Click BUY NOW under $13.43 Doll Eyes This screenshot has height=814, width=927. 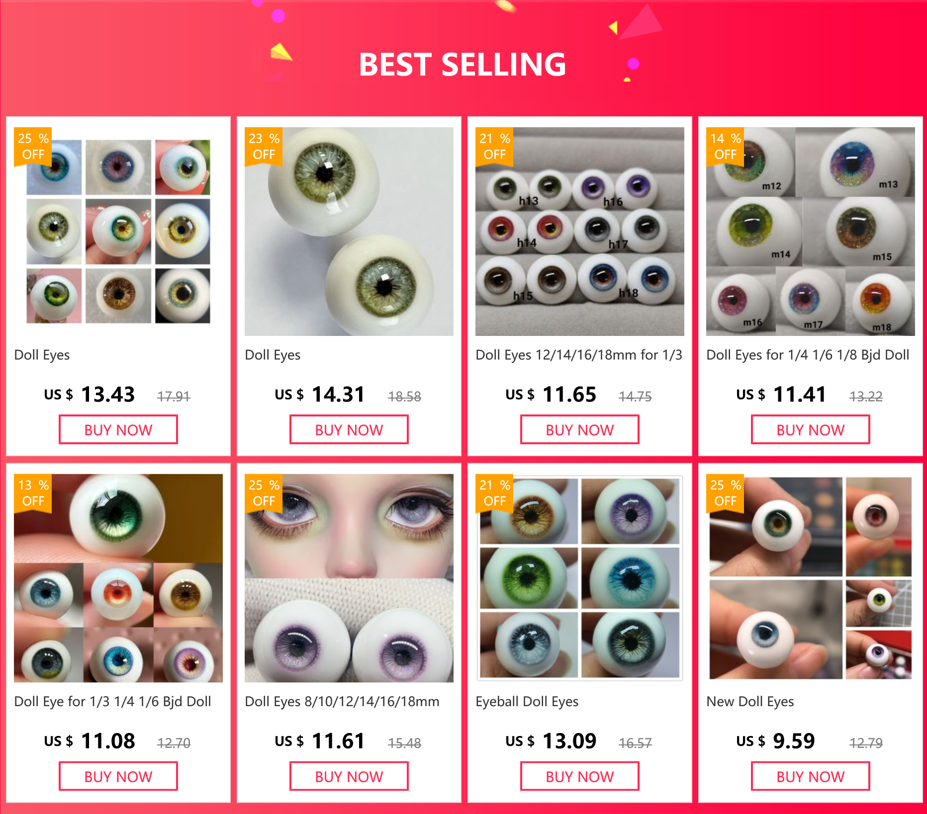[x=118, y=430]
